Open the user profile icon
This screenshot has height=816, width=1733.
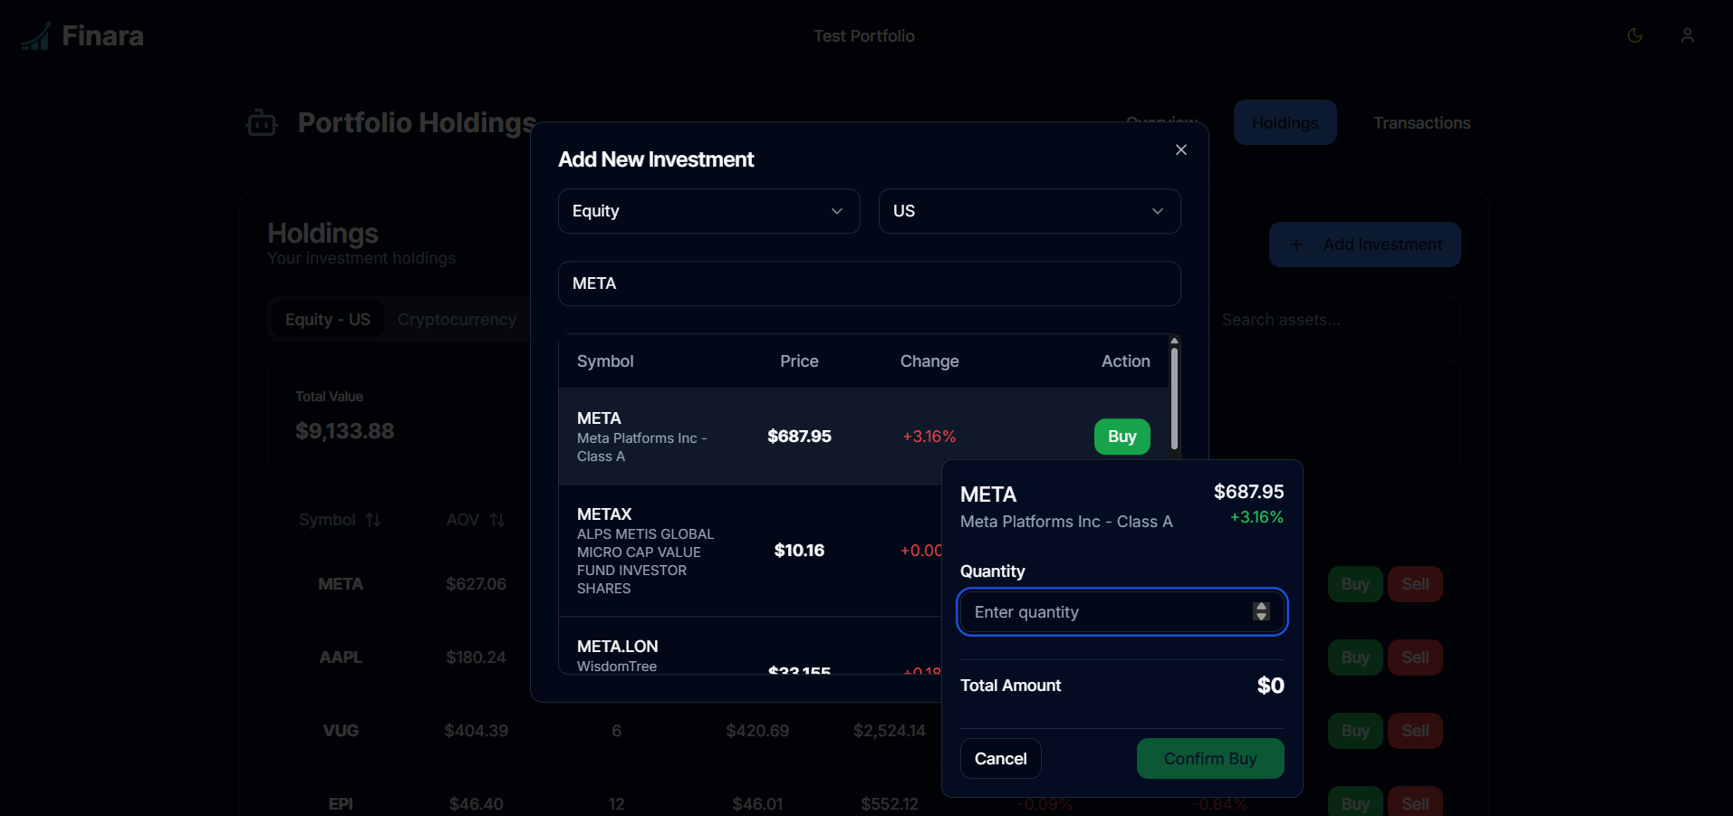[x=1688, y=35]
